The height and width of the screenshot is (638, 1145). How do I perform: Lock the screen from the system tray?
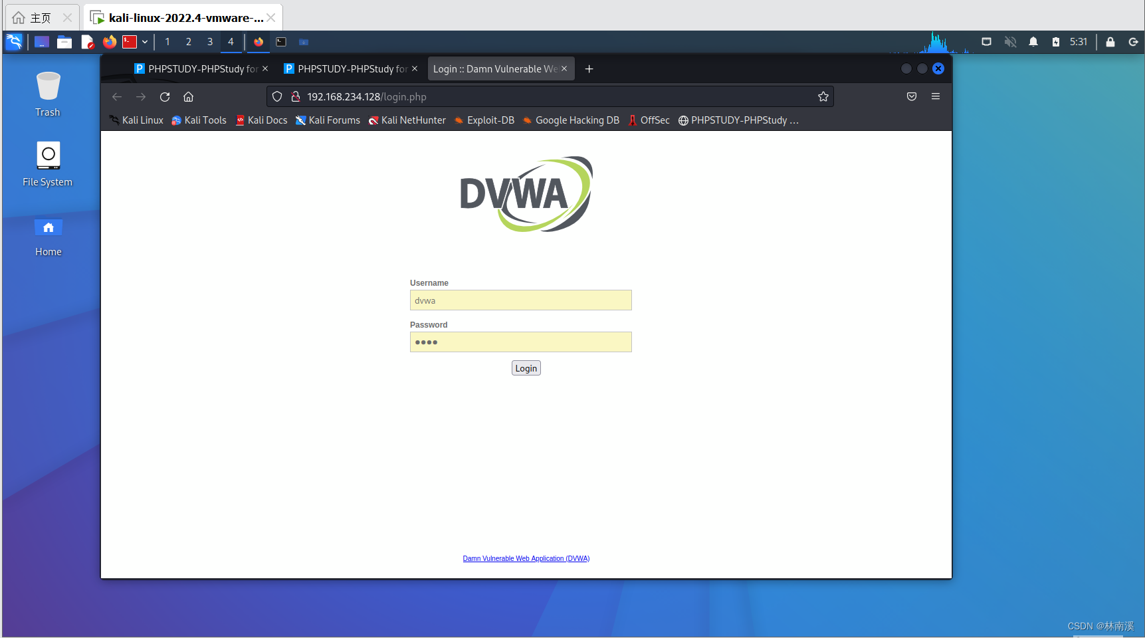[x=1110, y=41]
